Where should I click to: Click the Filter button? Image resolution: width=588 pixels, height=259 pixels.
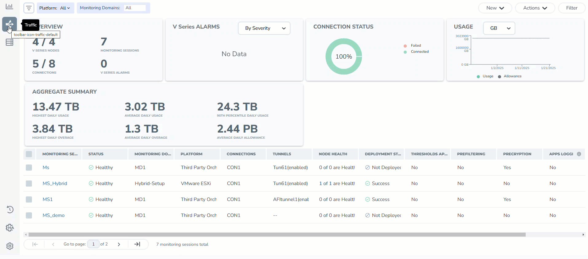pos(571,8)
